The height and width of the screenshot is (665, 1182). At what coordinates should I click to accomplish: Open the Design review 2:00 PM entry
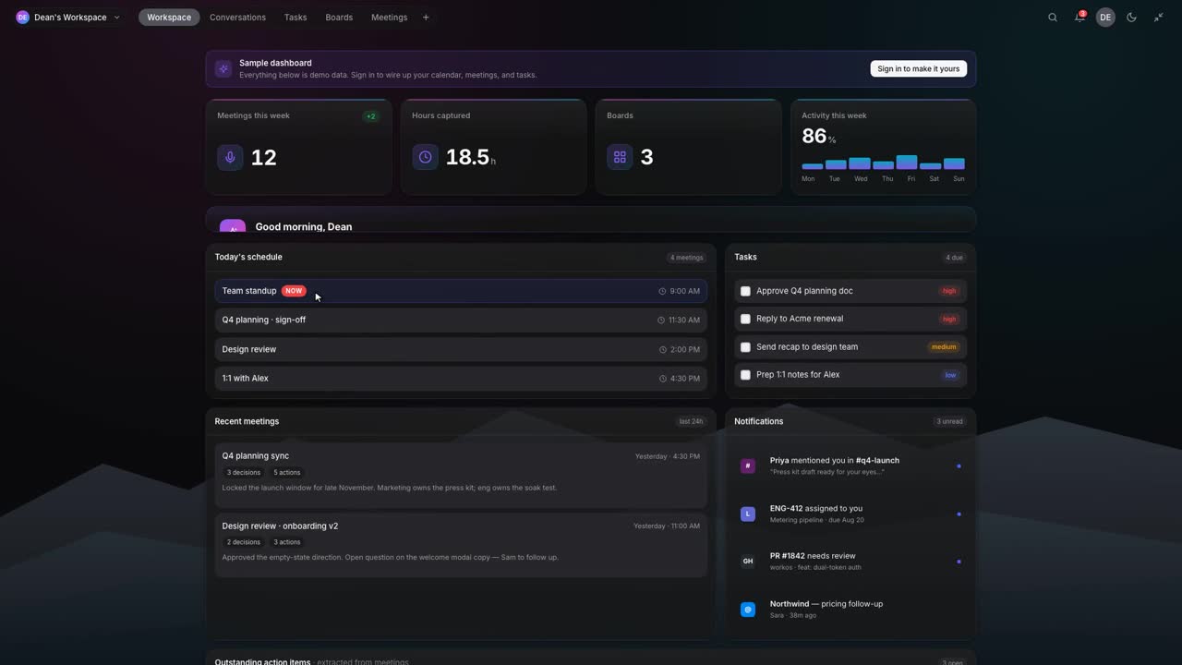click(x=461, y=349)
